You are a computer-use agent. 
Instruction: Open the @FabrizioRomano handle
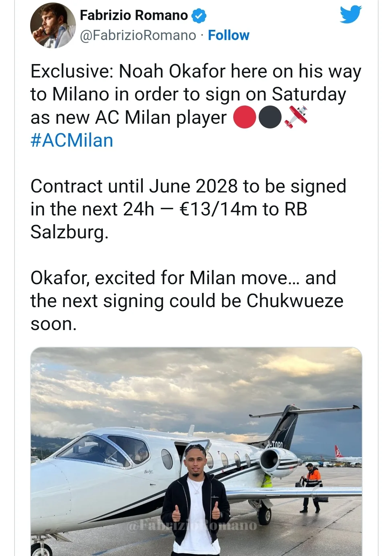138,35
